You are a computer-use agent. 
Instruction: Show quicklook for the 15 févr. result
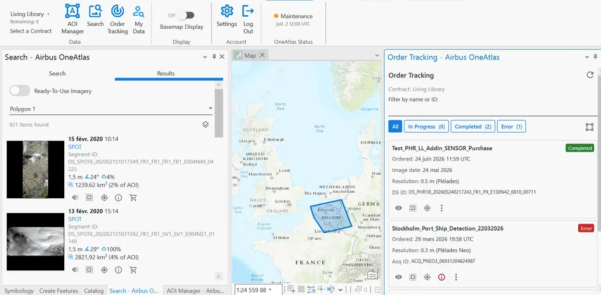[75, 198]
